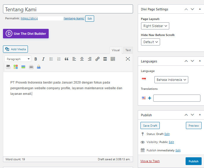Align text left
Image resolution: width=204 pixels, height=168 pixels.
74,59
